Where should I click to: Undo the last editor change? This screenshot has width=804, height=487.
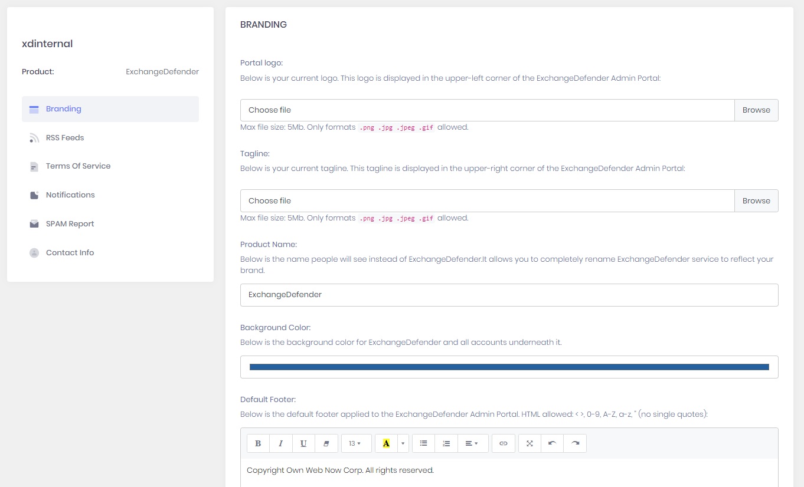(x=552, y=443)
